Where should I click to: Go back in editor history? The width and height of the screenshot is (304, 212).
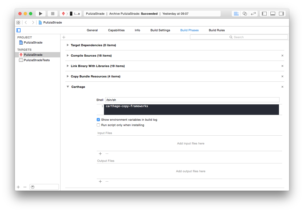pos(26,22)
